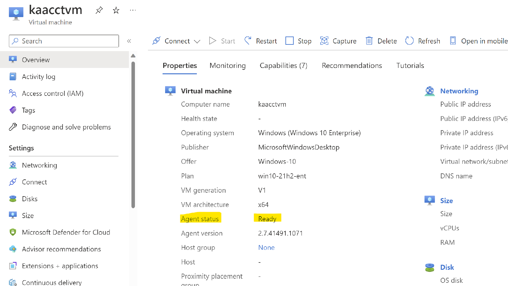This screenshot has height=286, width=508.
Task: Click the Microsoft Defender shield icon
Action: coord(13,232)
